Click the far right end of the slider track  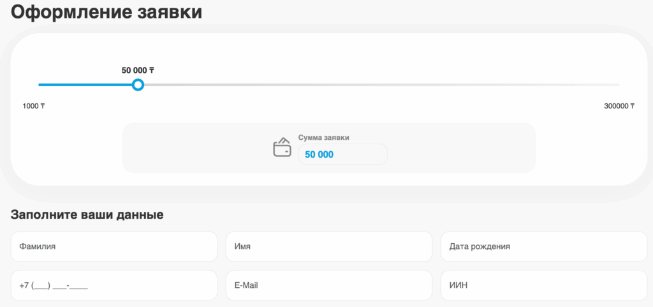tap(616, 85)
